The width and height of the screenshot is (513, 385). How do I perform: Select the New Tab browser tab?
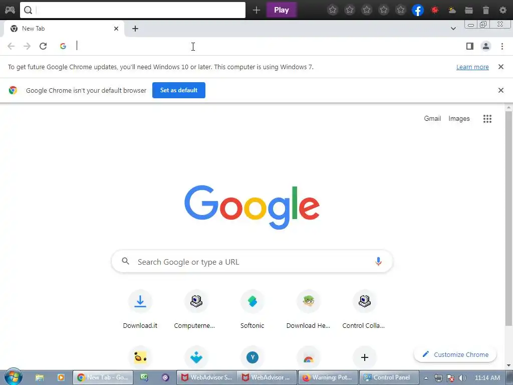coord(64,29)
